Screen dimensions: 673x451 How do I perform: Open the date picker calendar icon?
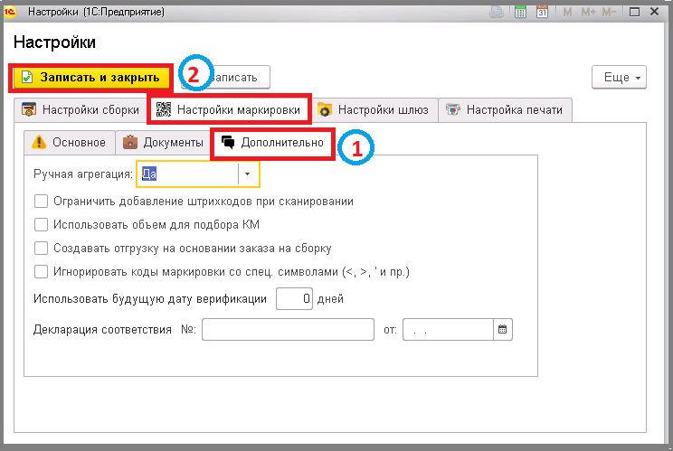click(x=503, y=329)
